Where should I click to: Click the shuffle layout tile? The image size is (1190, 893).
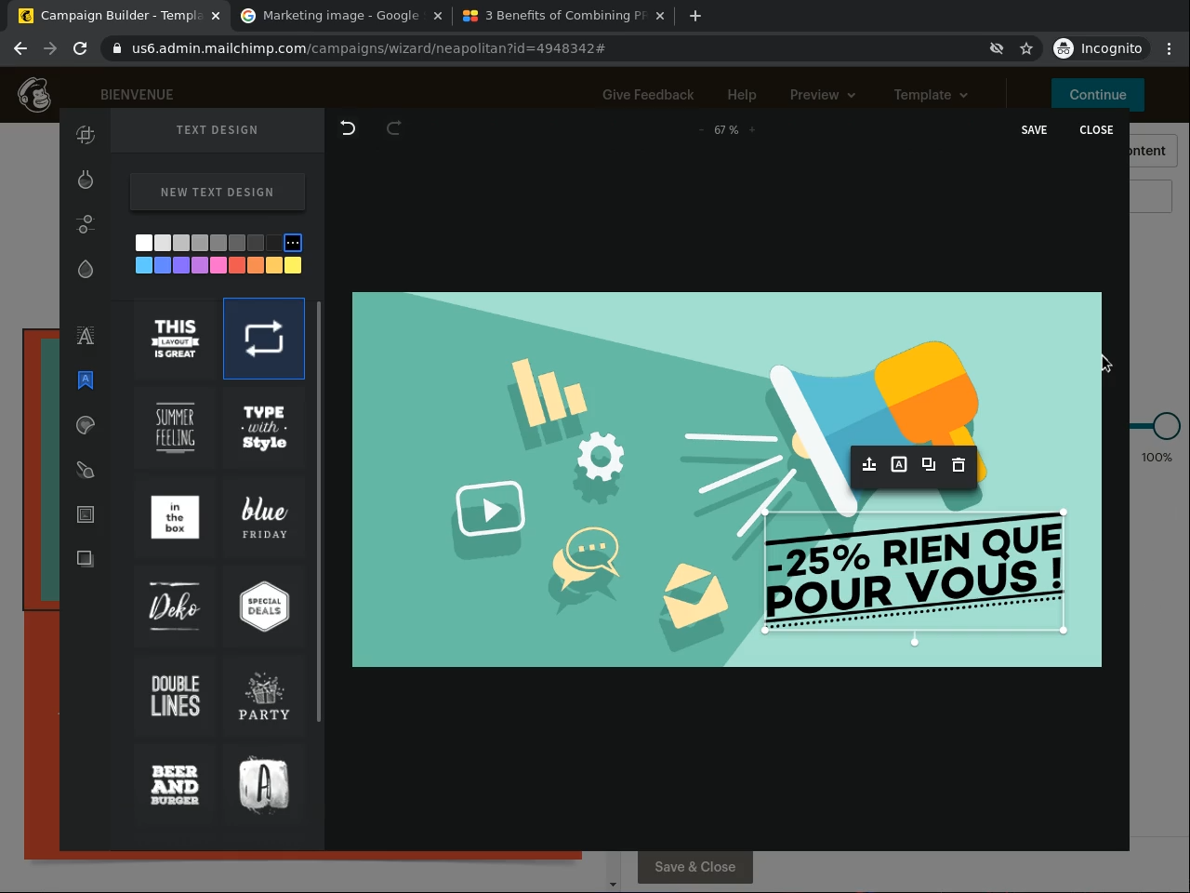tap(264, 339)
